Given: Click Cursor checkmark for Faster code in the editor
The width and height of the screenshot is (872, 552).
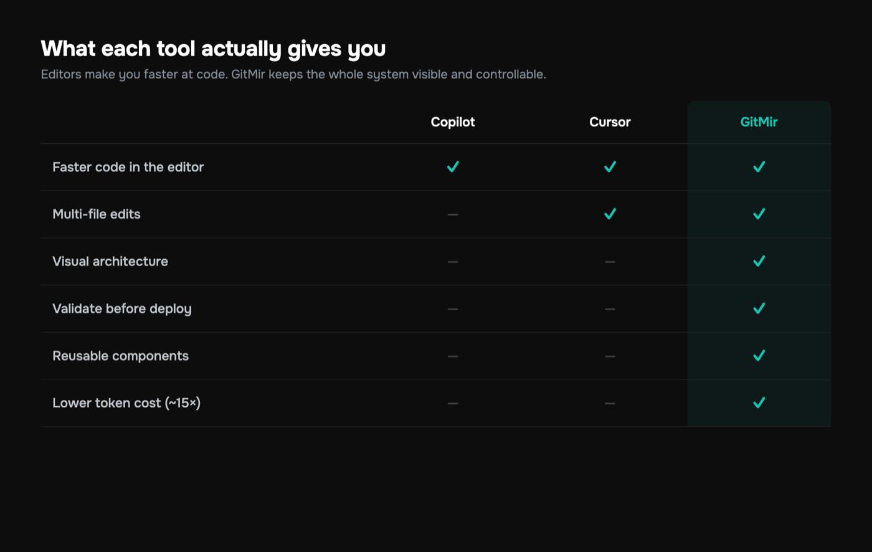Looking at the screenshot, I should [610, 166].
